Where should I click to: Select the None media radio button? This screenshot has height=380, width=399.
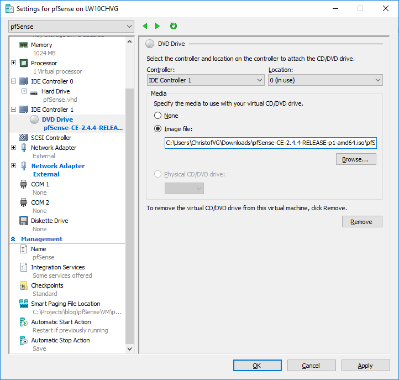click(x=158, y=116)
